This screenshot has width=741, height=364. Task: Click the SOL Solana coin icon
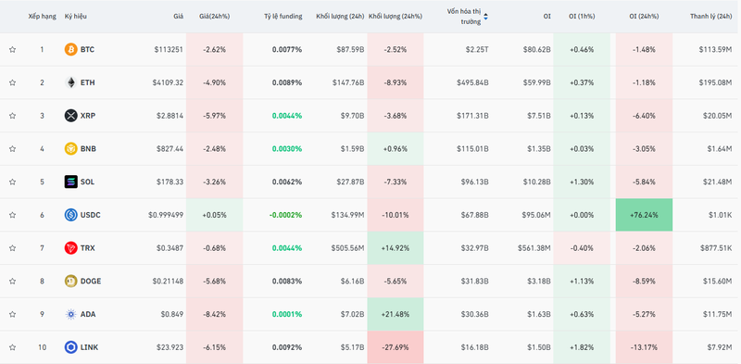point(71,182)
